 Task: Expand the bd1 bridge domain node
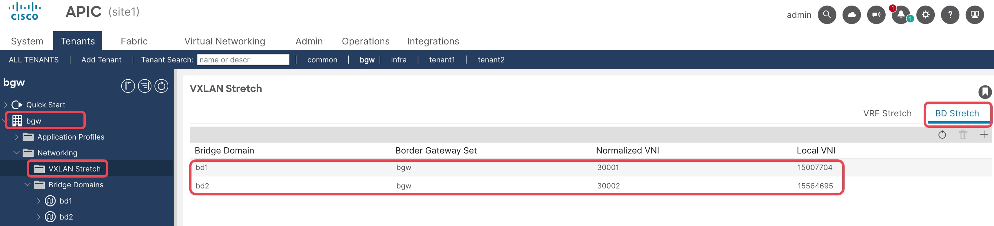click(39, 201)
